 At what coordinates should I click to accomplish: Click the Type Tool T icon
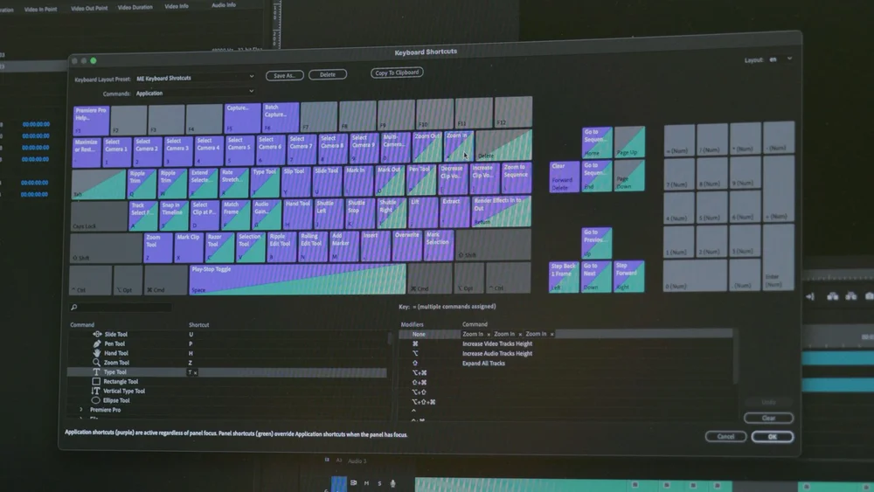[96, 372]
